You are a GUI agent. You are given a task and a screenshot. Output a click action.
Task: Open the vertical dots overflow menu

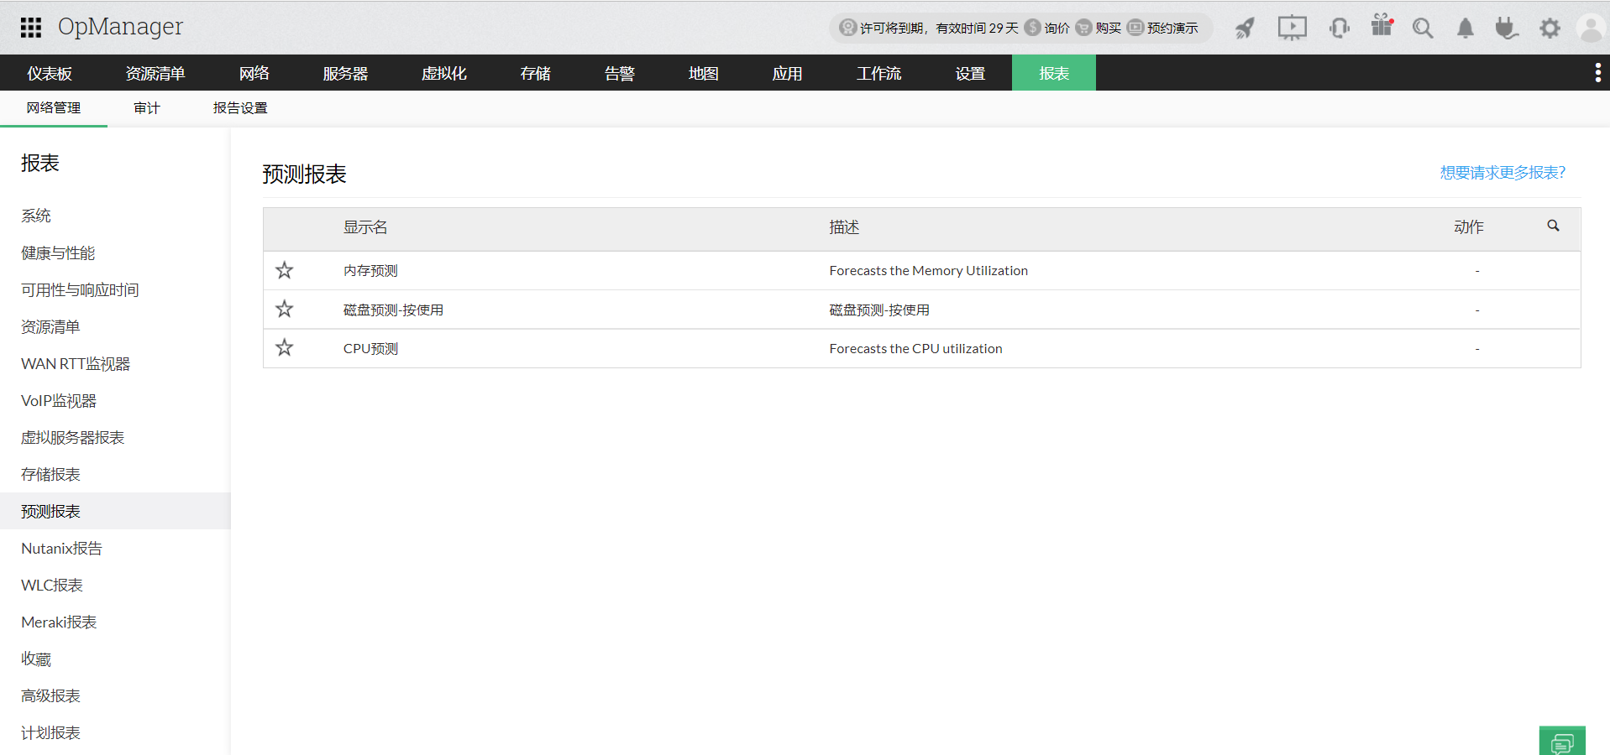1597,72
